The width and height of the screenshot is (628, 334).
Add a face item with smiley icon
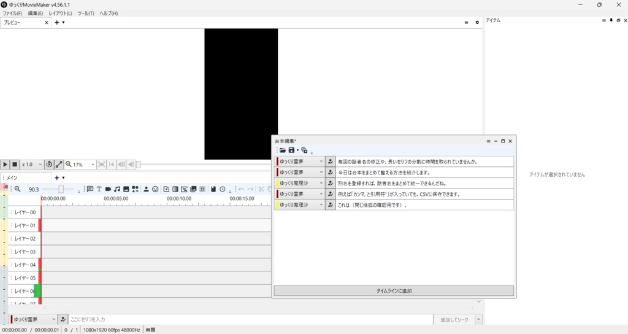155,189
